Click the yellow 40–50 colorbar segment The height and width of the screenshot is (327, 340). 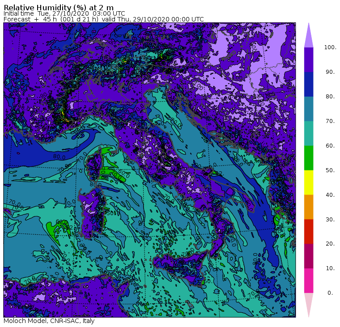309,183
